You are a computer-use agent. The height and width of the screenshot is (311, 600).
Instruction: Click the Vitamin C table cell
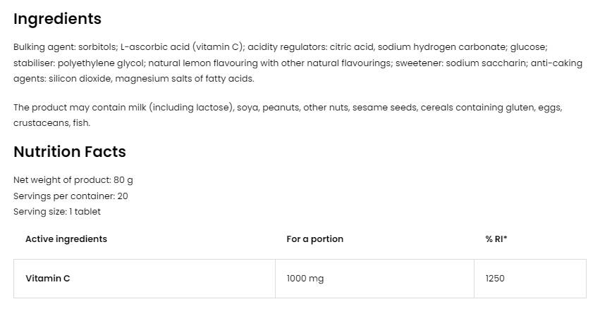click(48, 279)
